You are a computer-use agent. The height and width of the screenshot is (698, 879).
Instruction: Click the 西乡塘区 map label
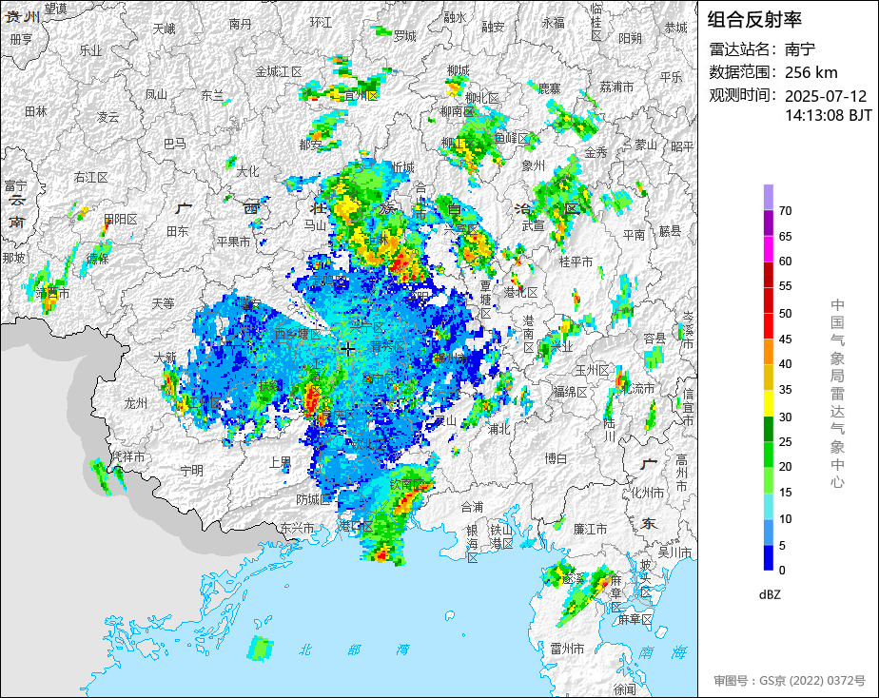tap(298, 335)
